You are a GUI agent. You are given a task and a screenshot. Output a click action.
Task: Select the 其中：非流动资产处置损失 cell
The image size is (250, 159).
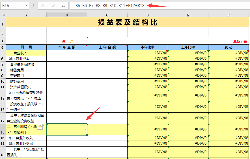pos(26,152)
